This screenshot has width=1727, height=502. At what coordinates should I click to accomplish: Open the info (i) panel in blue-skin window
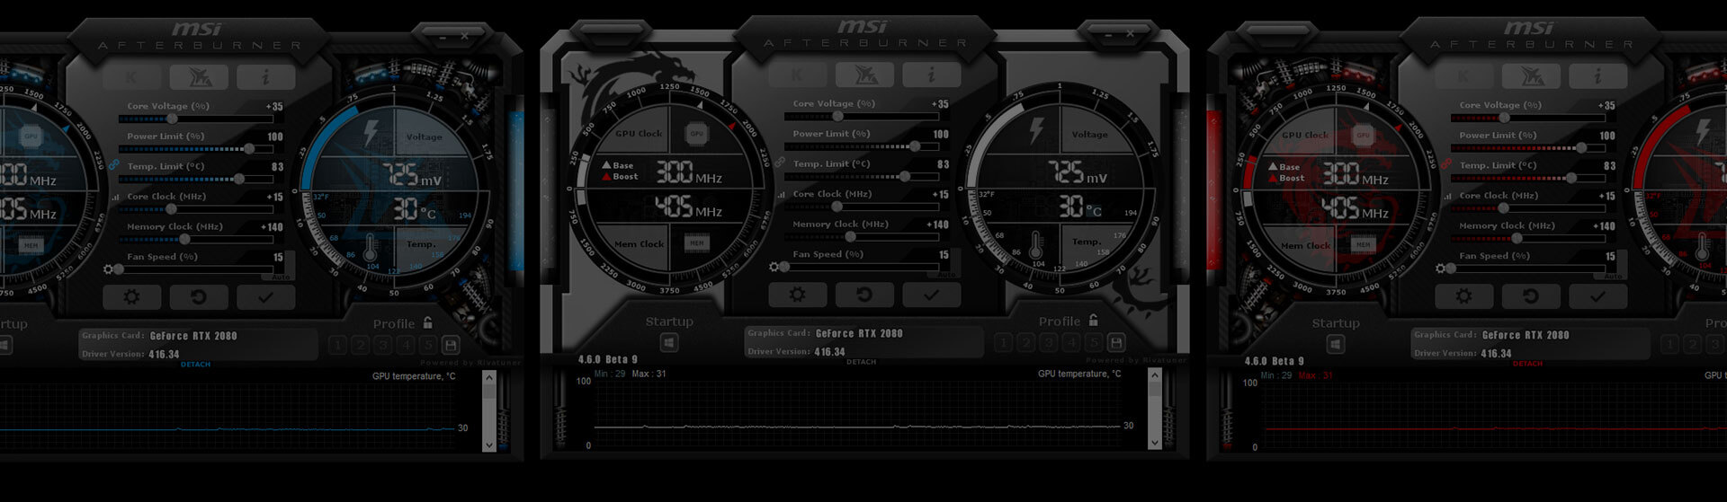point(266,77)
